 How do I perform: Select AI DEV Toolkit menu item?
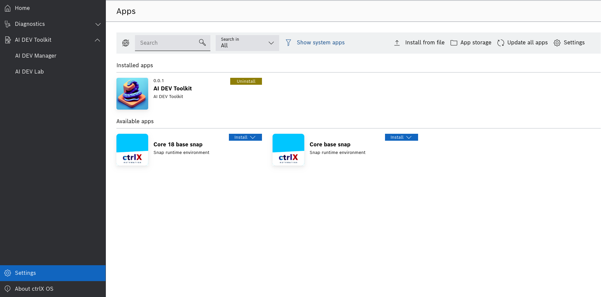[x=53, y=40]
